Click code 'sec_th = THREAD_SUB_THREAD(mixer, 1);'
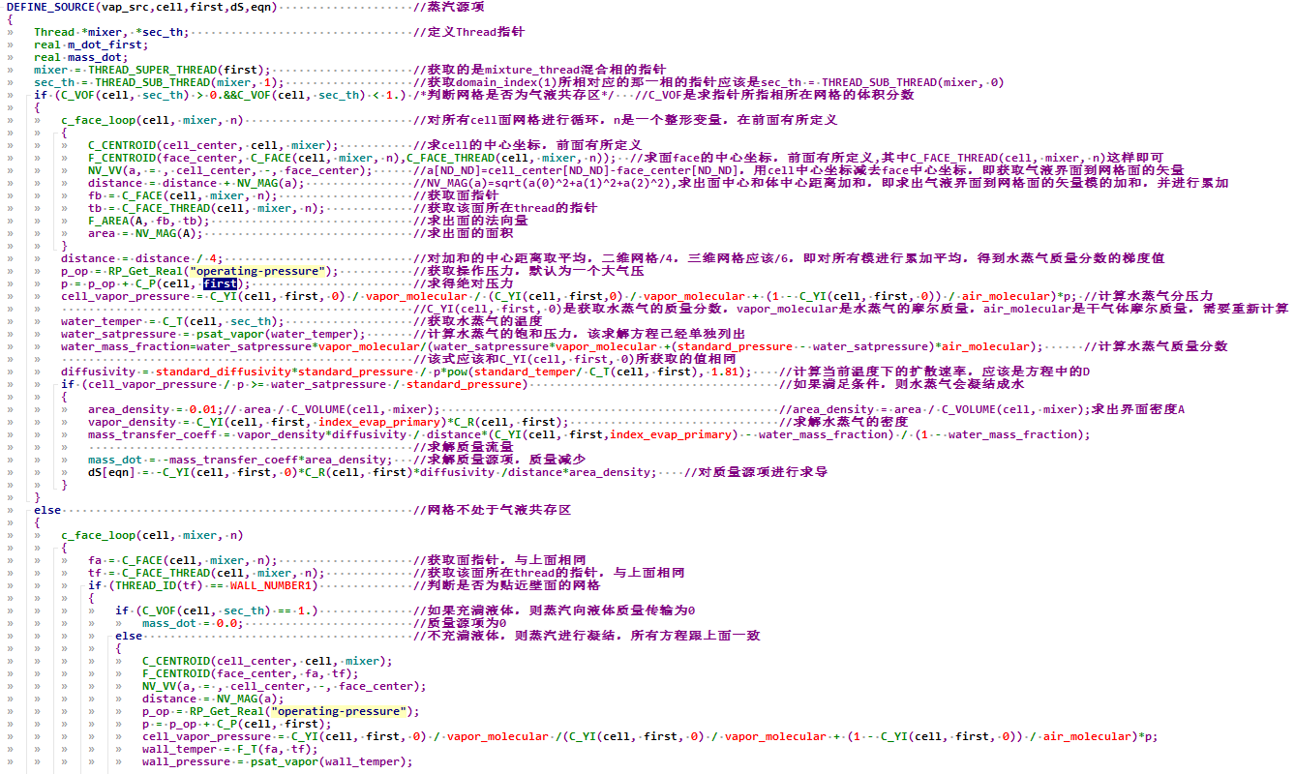1295x774 pixels. click(160, 82)
